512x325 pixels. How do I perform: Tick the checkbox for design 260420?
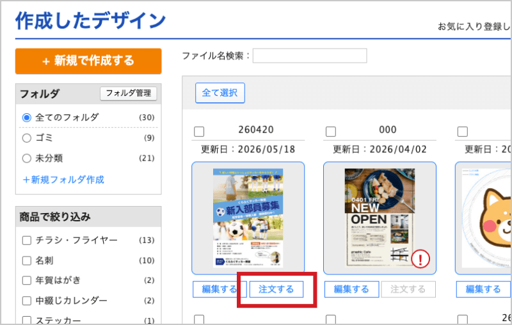click(199, 132)
